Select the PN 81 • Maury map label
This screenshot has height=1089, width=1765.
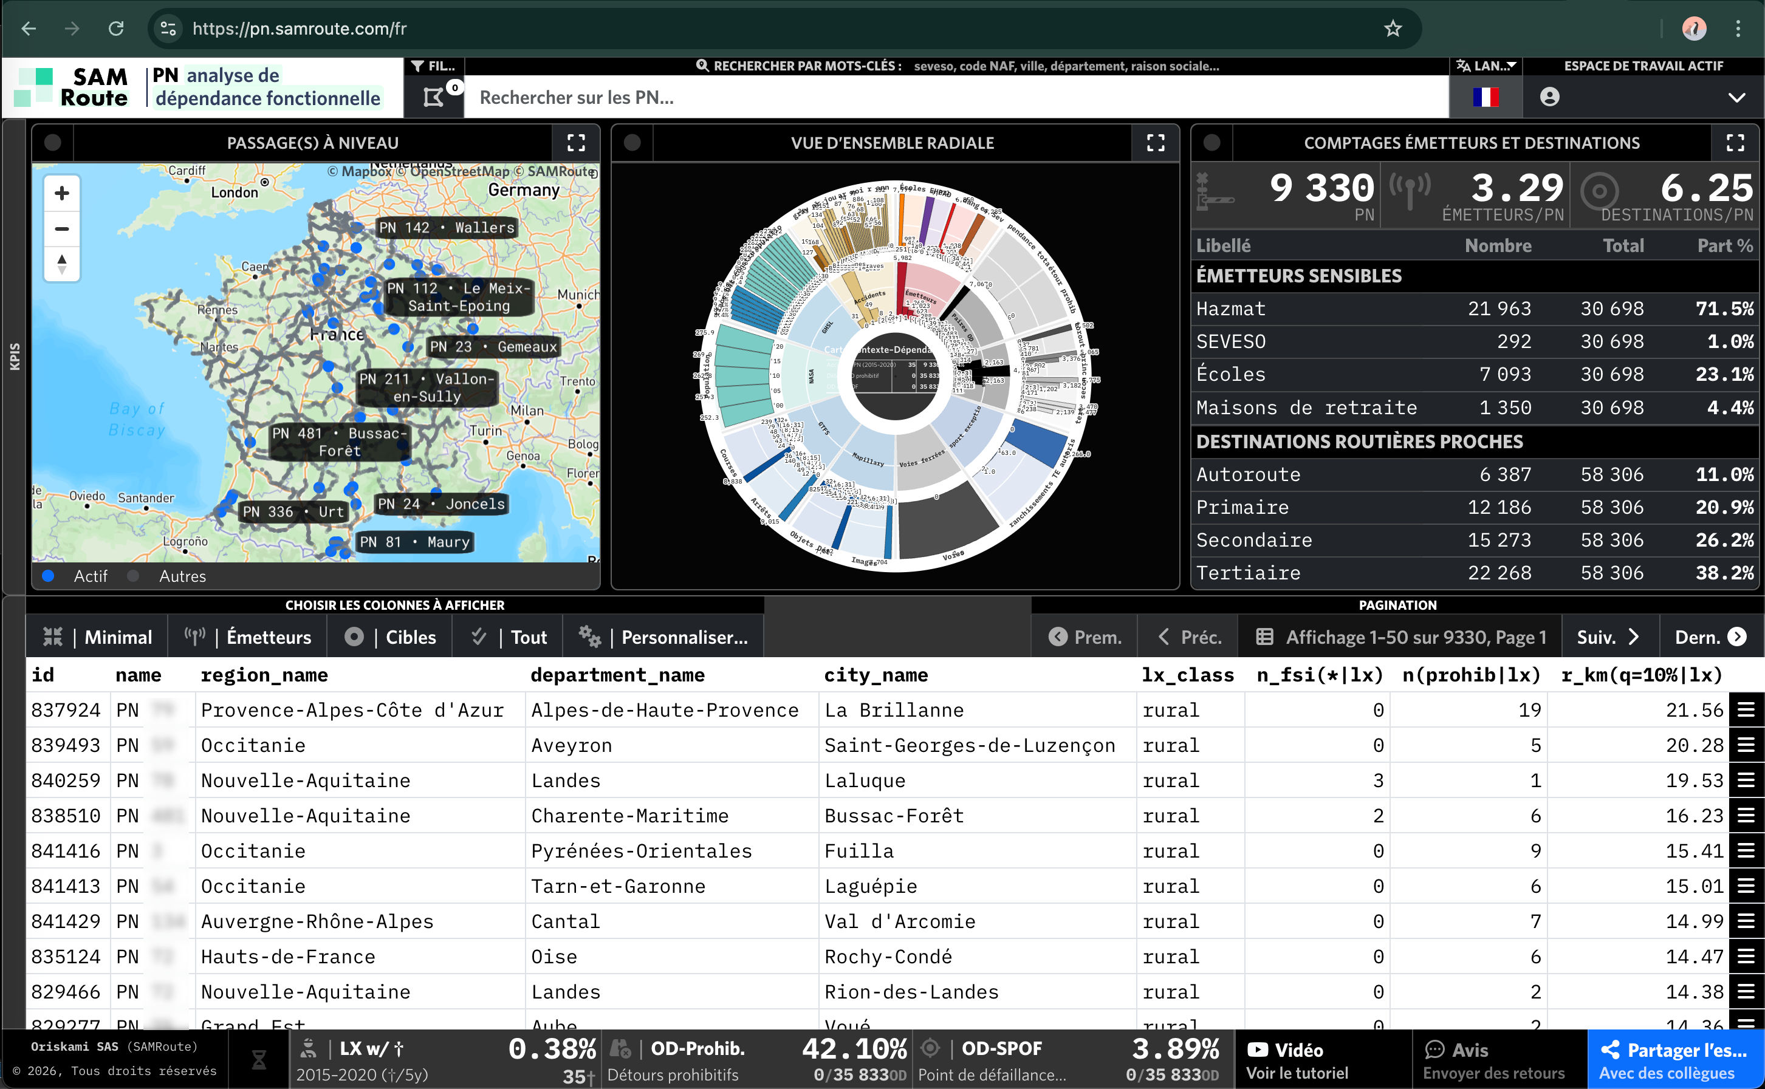pyautogui.click(x=414, y=542)
